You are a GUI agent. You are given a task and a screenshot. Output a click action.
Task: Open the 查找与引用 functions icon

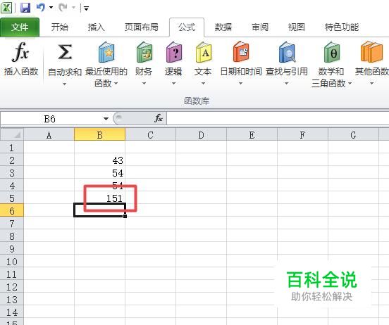287,52
